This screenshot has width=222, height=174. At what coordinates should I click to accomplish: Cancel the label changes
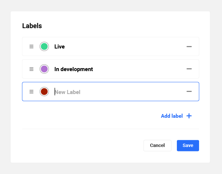coord(157,145)
